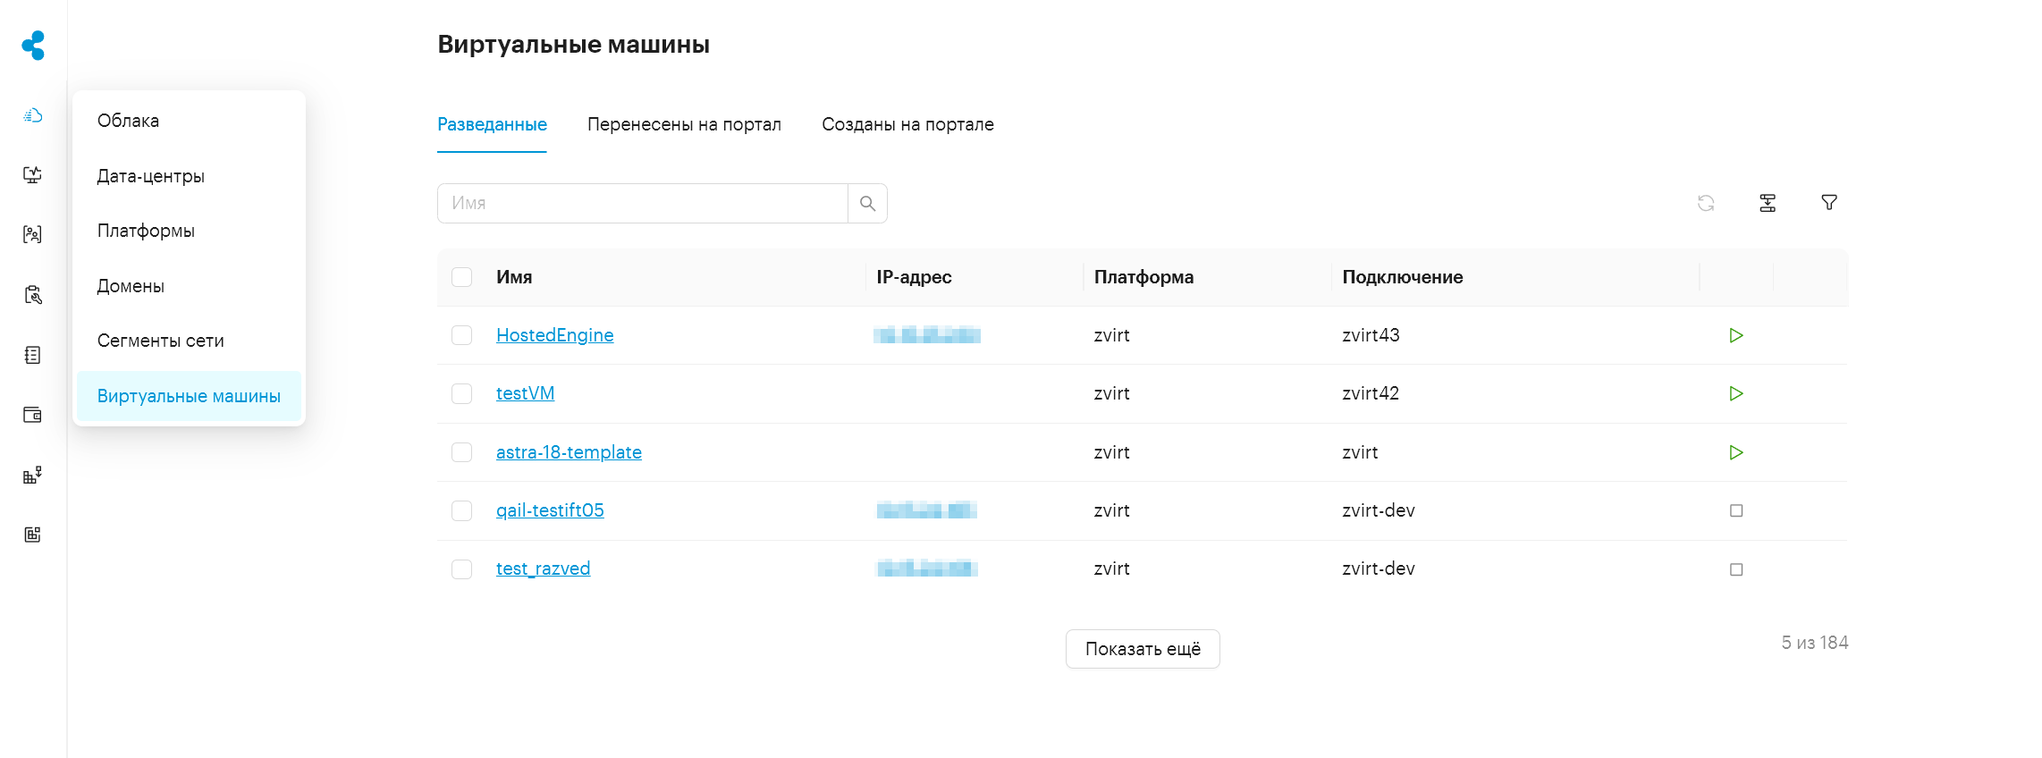Viewport: 2042px width, 758px height.
Task: Click the zvirt43 connection cell
Action: (x=1371, y=335)
